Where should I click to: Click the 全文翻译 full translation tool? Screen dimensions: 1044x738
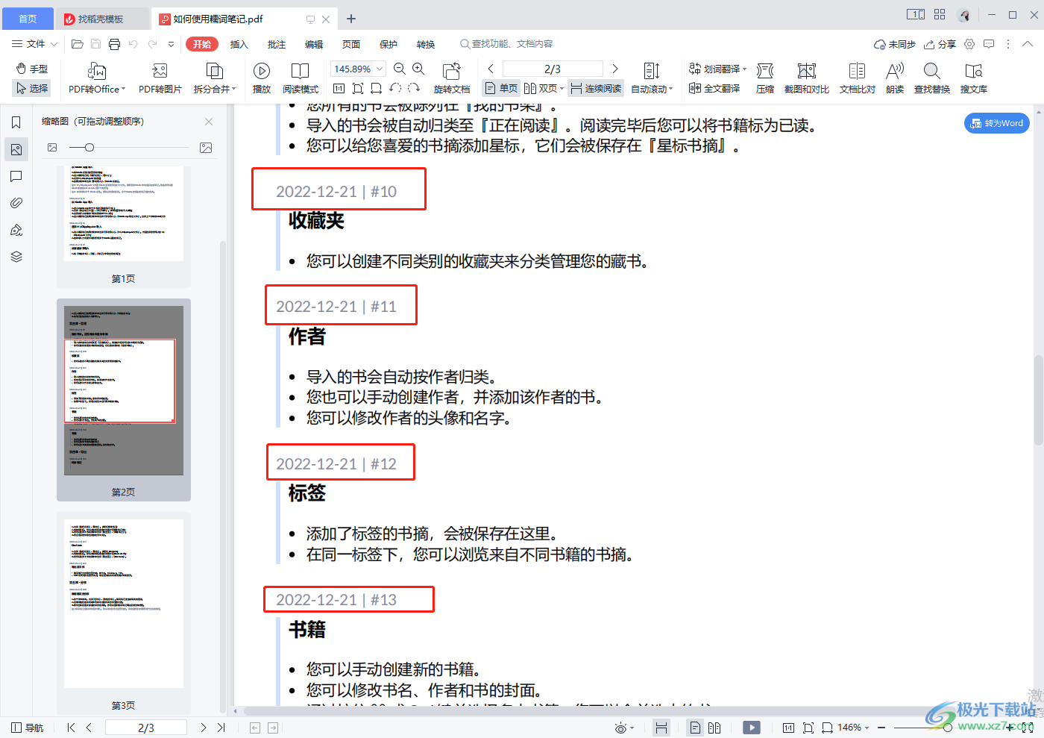[x=714, y=88]
